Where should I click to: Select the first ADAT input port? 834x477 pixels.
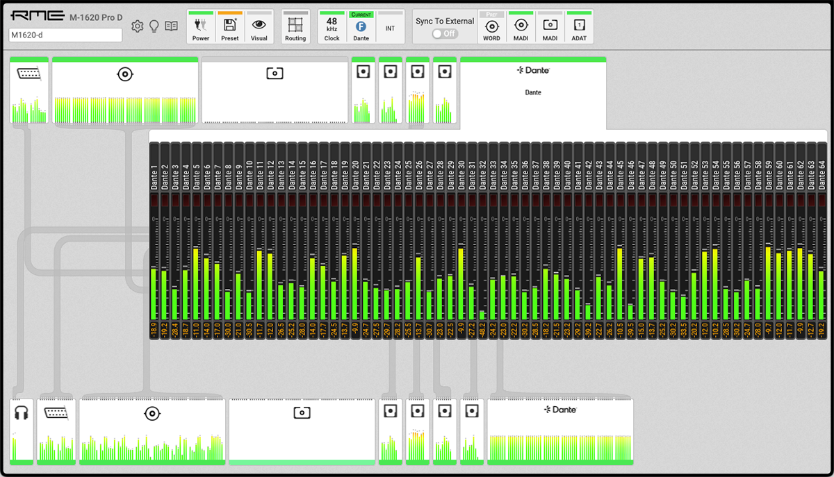363,90
